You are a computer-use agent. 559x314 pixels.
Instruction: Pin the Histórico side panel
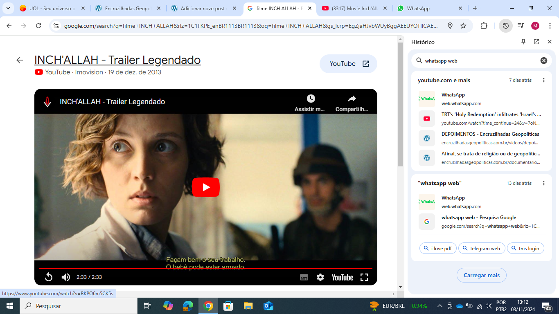coord(523,42)
